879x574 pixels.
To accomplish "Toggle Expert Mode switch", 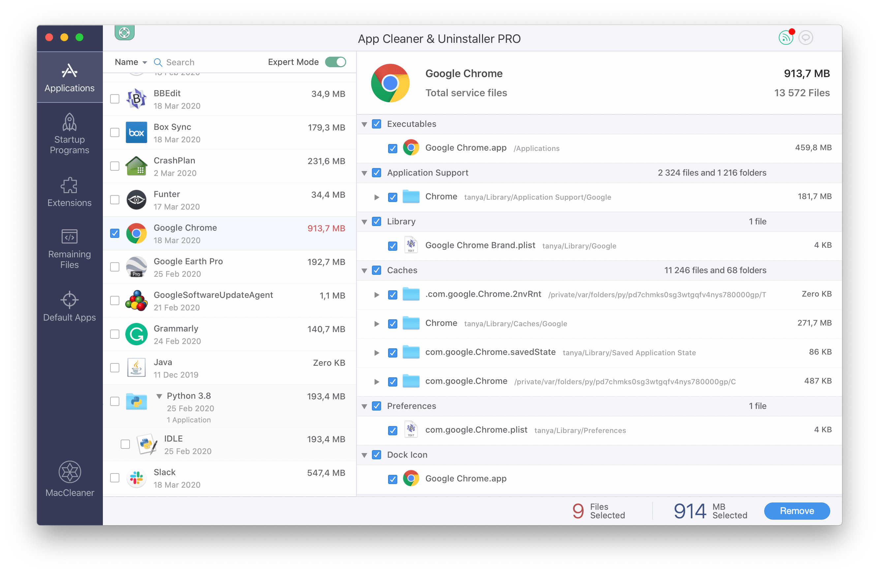I will [336, 62].
